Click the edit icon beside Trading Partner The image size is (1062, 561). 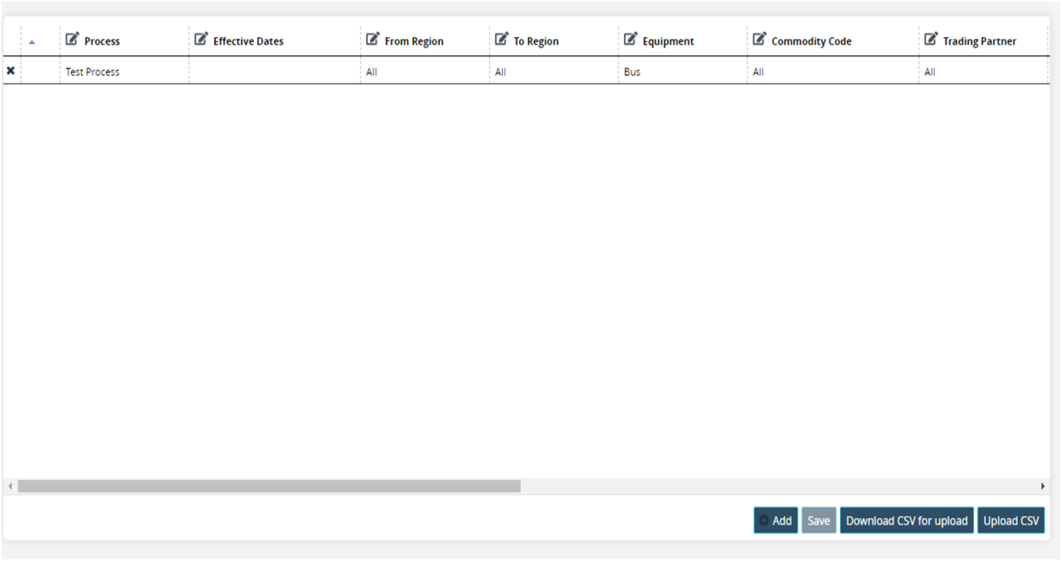(x=932, y=39)
